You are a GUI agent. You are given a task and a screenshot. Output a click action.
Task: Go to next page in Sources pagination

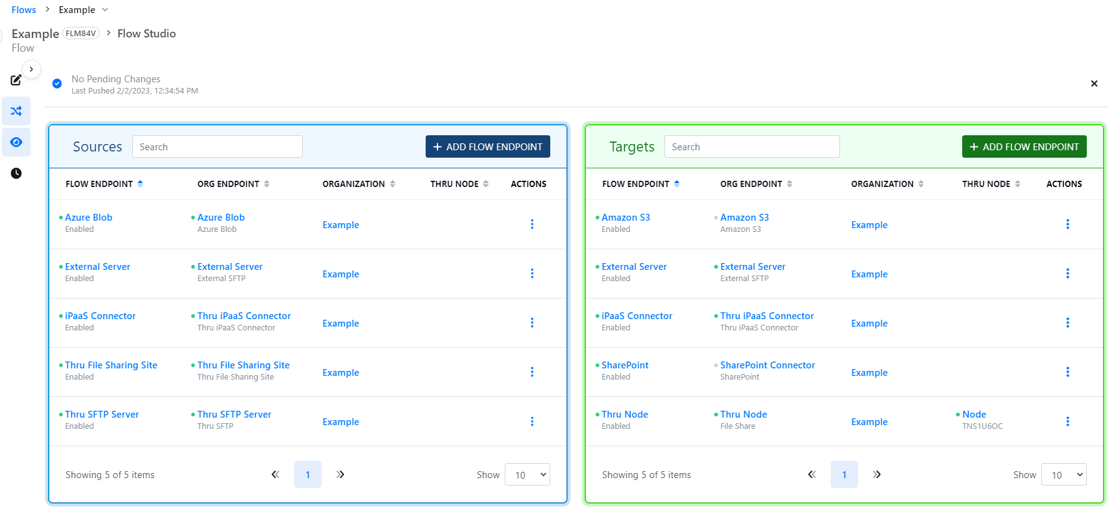point(340,474)
